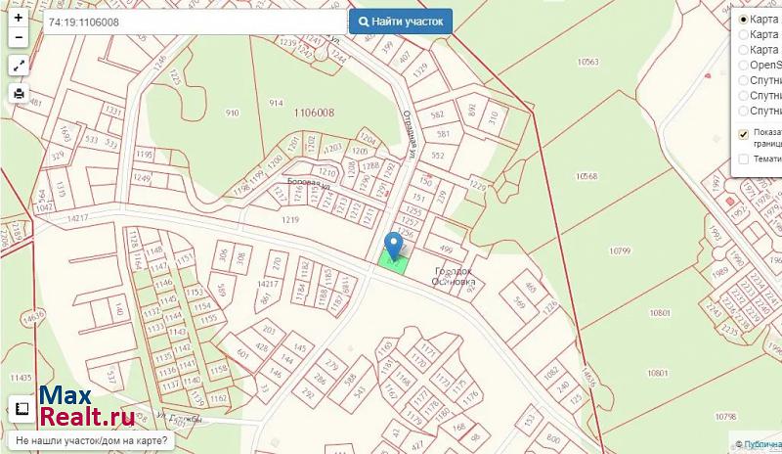Zoom in with the plus button
Image resolution: width=782 pixels, height=454 pixels.
pyautogui.click(x=19, y=18)
